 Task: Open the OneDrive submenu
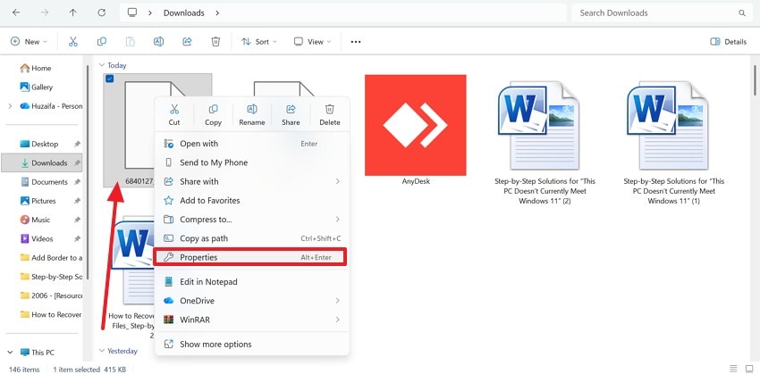pos(251,301)
